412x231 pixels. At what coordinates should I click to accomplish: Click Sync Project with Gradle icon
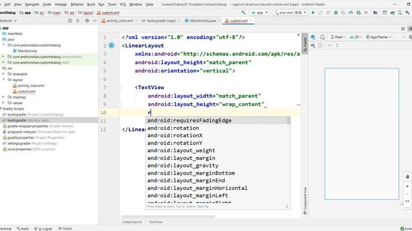point(392,13)
